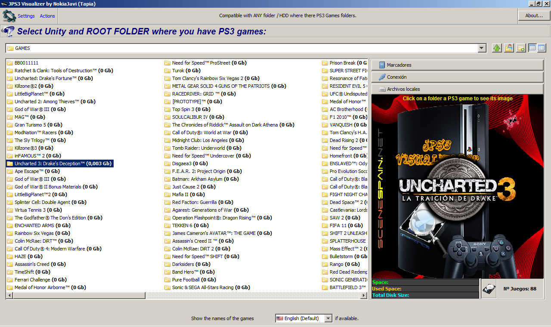Switch to list view mode
Viewport: 551px width, 327px height.
coord(532,48)
